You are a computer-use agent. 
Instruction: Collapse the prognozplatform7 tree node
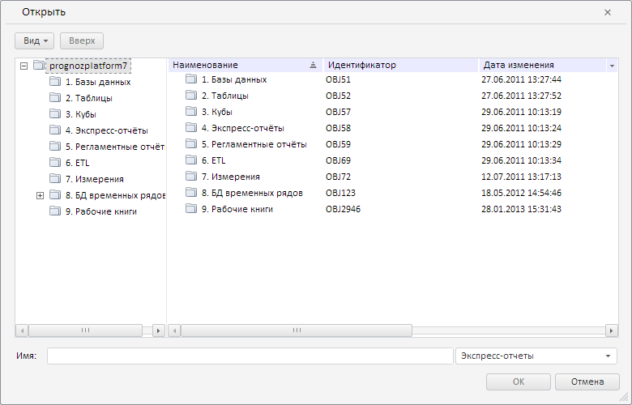[23, 66]
